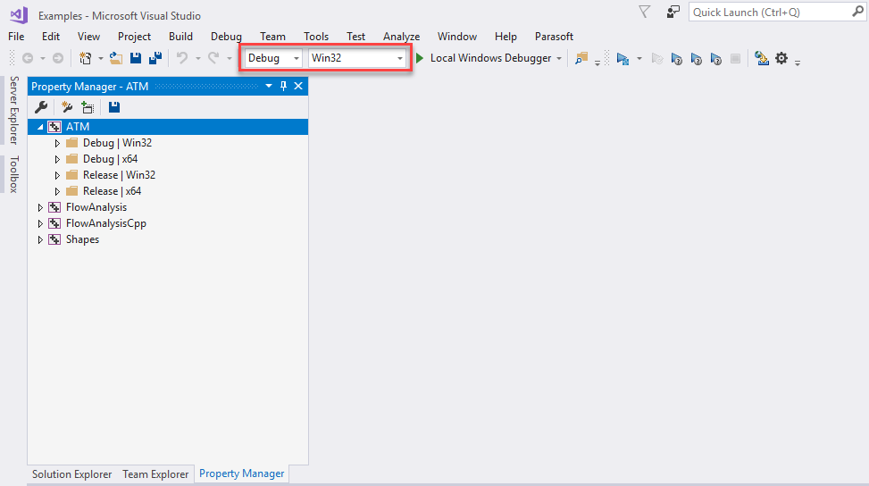Click the feedback icon beside Quick Launch
The width and height of the screenshot is (869, 486).
[673, 13]
